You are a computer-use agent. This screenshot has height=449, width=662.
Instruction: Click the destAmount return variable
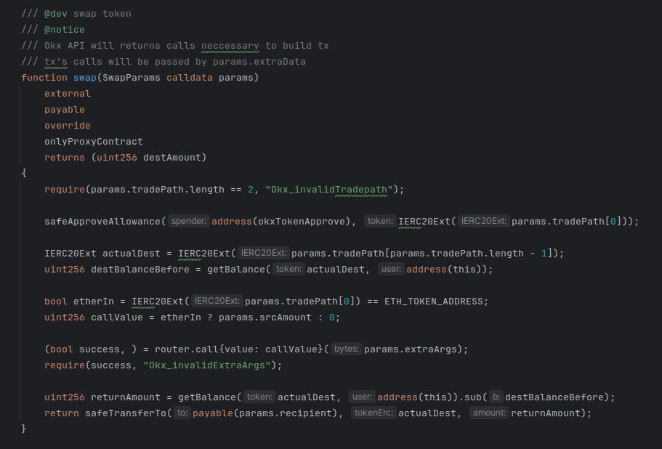pos(174,158)
